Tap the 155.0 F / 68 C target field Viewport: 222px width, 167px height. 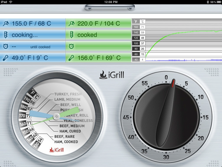[33, 23]
